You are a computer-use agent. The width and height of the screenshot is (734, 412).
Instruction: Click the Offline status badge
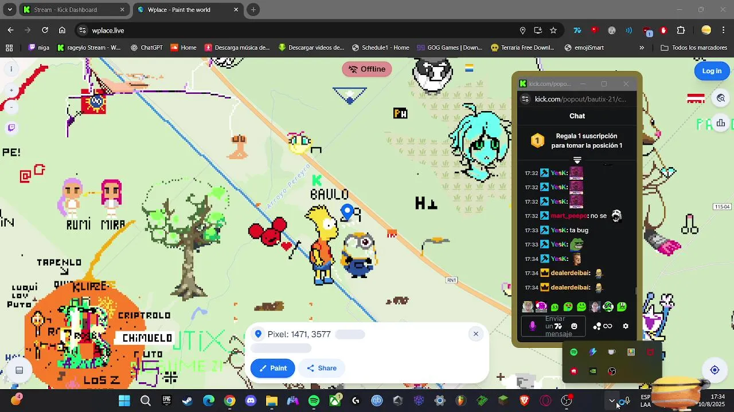(x=367, y=69)
